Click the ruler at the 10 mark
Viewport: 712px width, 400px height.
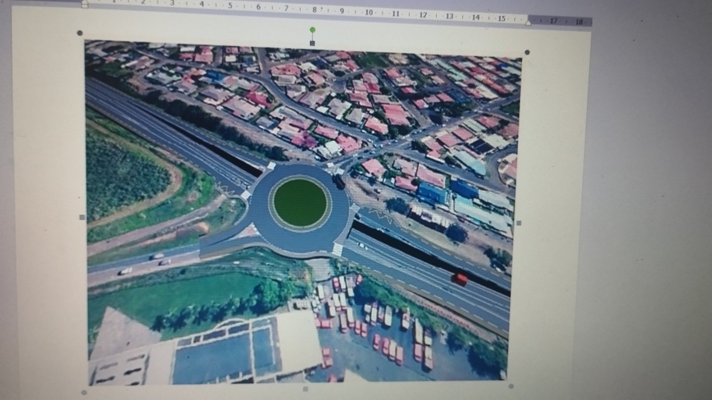tap(369, 12)
